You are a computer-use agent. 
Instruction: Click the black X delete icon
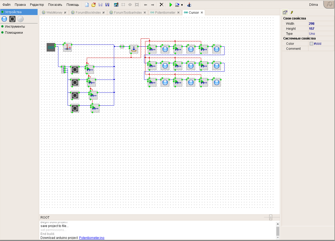pos(161,5)
